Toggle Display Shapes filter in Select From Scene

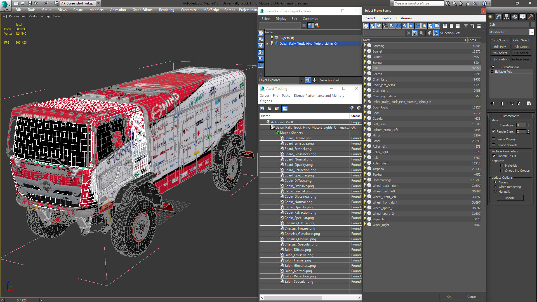tap(373, 26)
